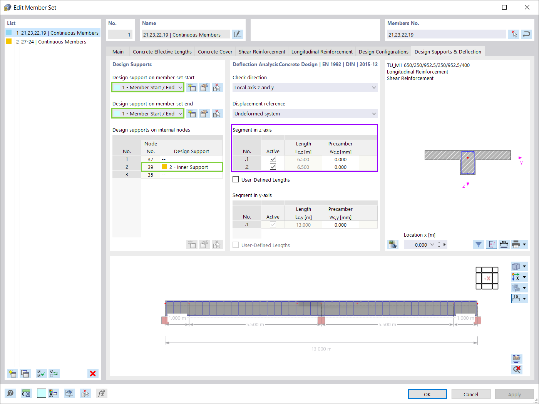Open the filter icon below the cross-section view
539x404 pixels.
click(479, 244)
